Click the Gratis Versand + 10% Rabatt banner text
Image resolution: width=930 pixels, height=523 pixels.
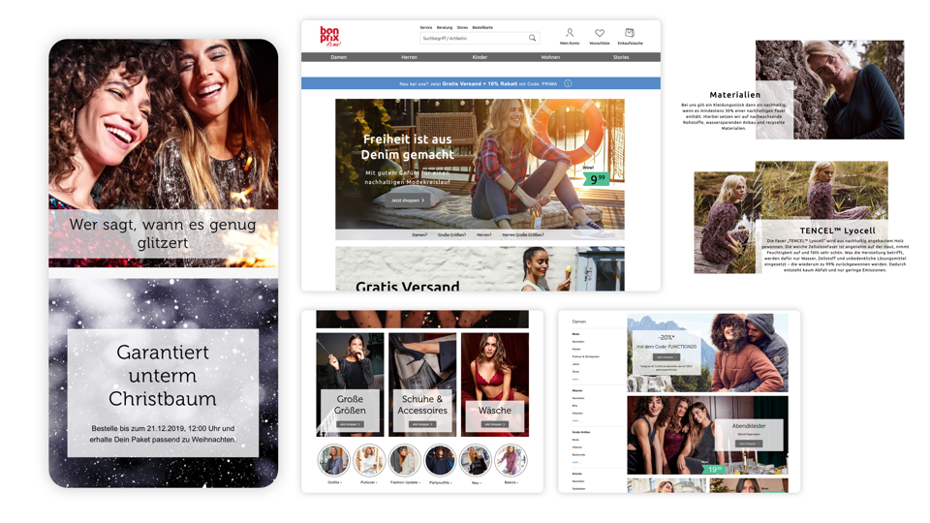(480, 83)
